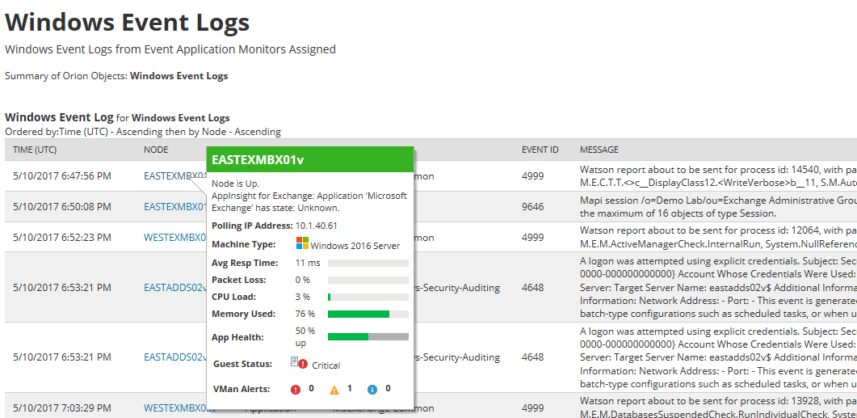Select the time cell 5/10/2017 6:52:23 PM
This screenshot has width=857, height=418.
pyautogui.click(x=62, y=238)
